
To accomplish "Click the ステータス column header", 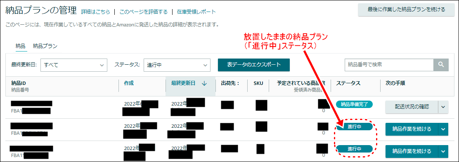I will [348, 83].
